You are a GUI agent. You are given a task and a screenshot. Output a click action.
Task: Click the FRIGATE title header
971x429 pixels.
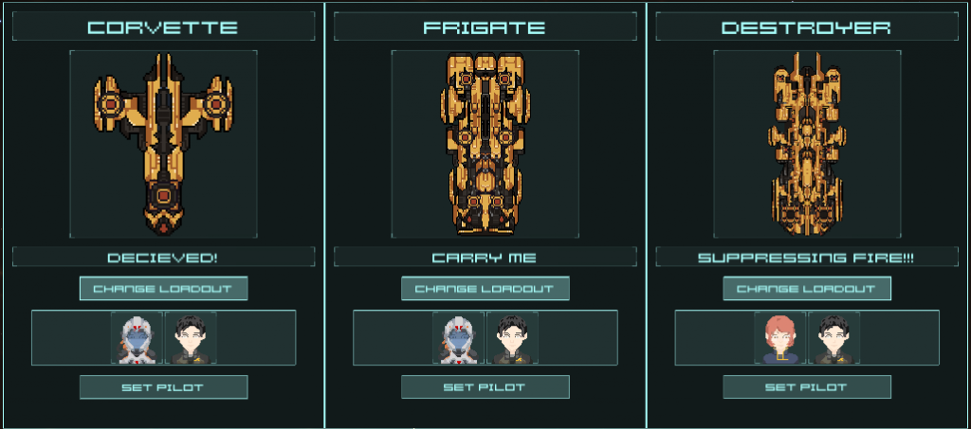pos(485,27)
